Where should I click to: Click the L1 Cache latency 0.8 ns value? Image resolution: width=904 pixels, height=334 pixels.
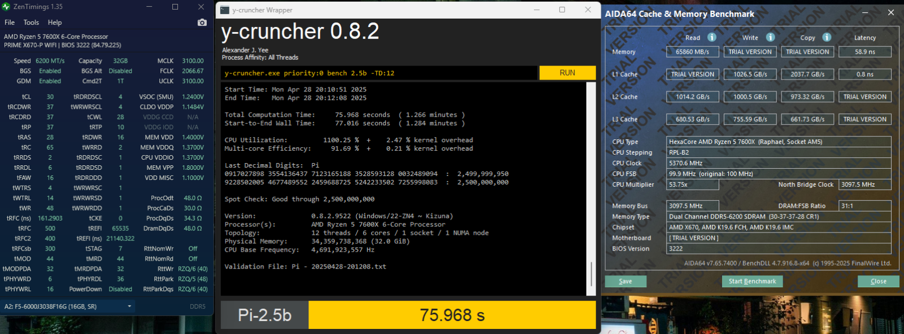[865, 74]
